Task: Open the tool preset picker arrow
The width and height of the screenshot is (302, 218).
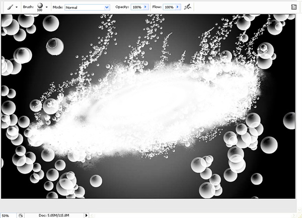Action: (17, 7)
